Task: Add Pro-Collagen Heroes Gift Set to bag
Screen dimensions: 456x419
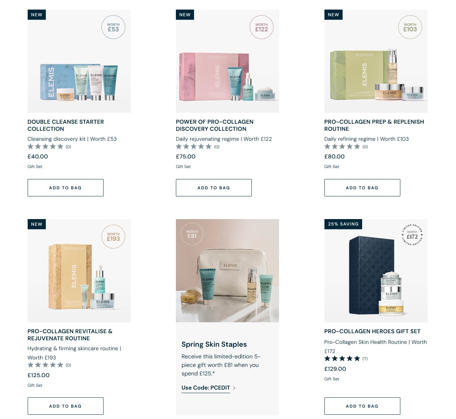Action: point(362,406)
